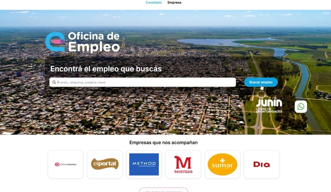The width and height of the screenshot is (331, 192).
Task: Select the Dia company logo
Action: [261, 164]
